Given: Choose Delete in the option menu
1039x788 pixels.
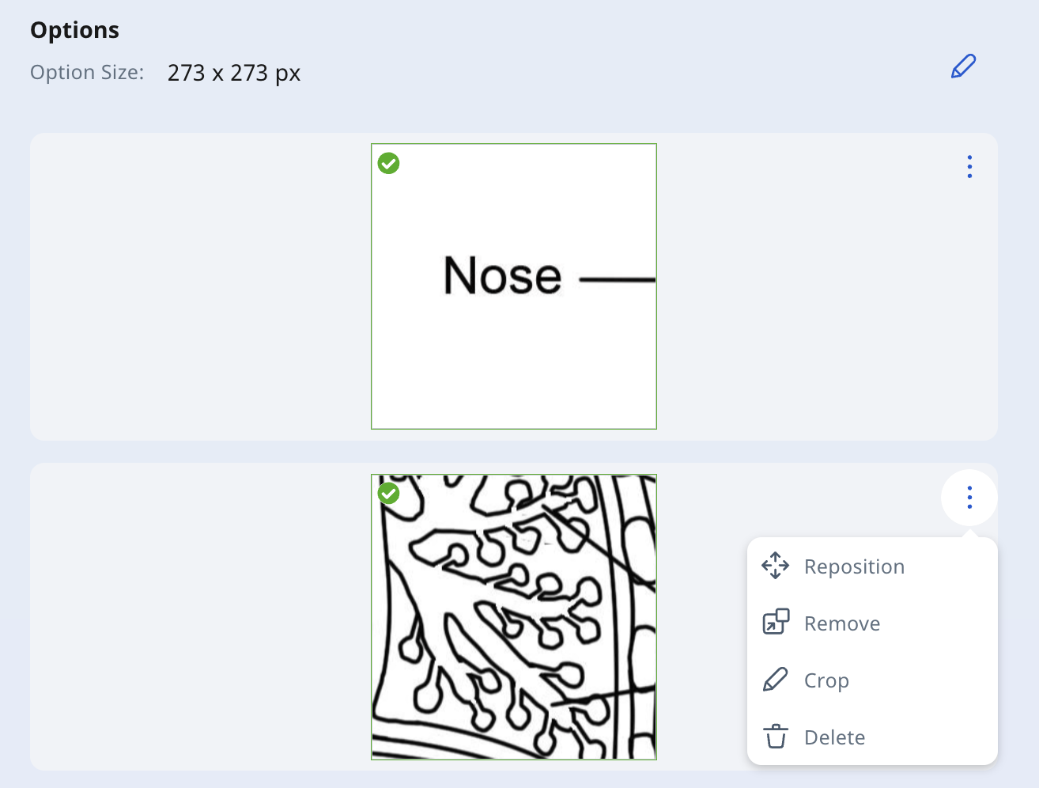Looking at the screenshot, I should pos(872,737).
